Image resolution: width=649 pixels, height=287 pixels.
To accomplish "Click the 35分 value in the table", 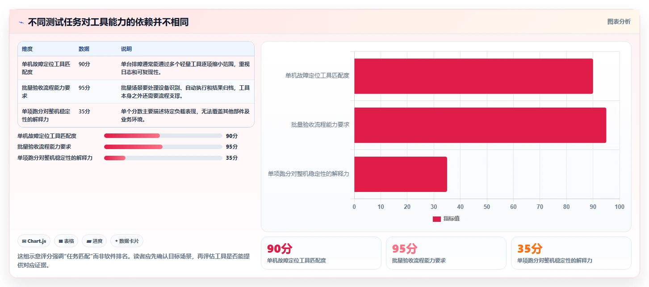I will (x=84, y=112).
